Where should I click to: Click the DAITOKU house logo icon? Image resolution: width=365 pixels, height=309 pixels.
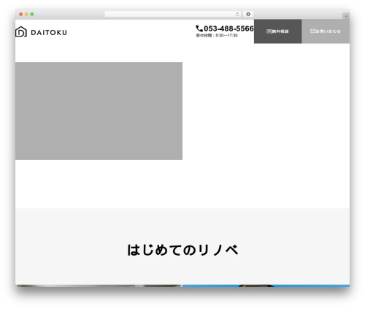coord(21,31)
